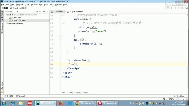Fold the get a() block at line 48
Screen dimensions: 189x106
(x=61, y=39)
